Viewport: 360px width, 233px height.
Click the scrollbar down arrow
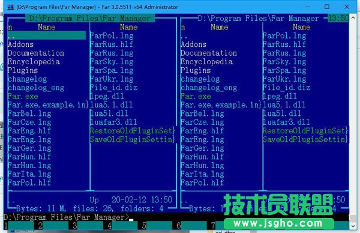[x=353, y=226]
